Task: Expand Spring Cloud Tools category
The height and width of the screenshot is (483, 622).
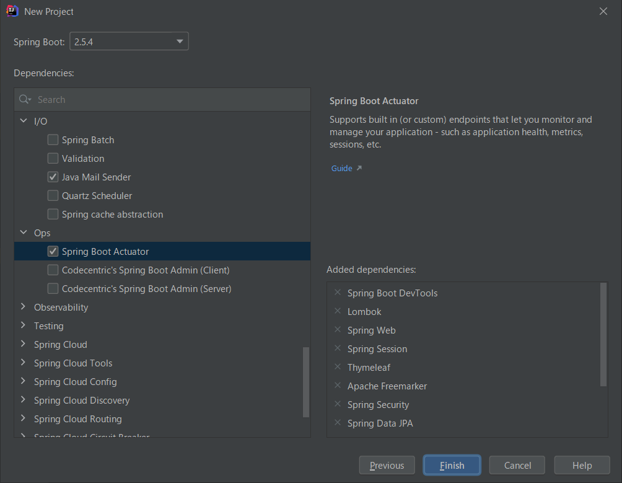Action: pos(23,363)
